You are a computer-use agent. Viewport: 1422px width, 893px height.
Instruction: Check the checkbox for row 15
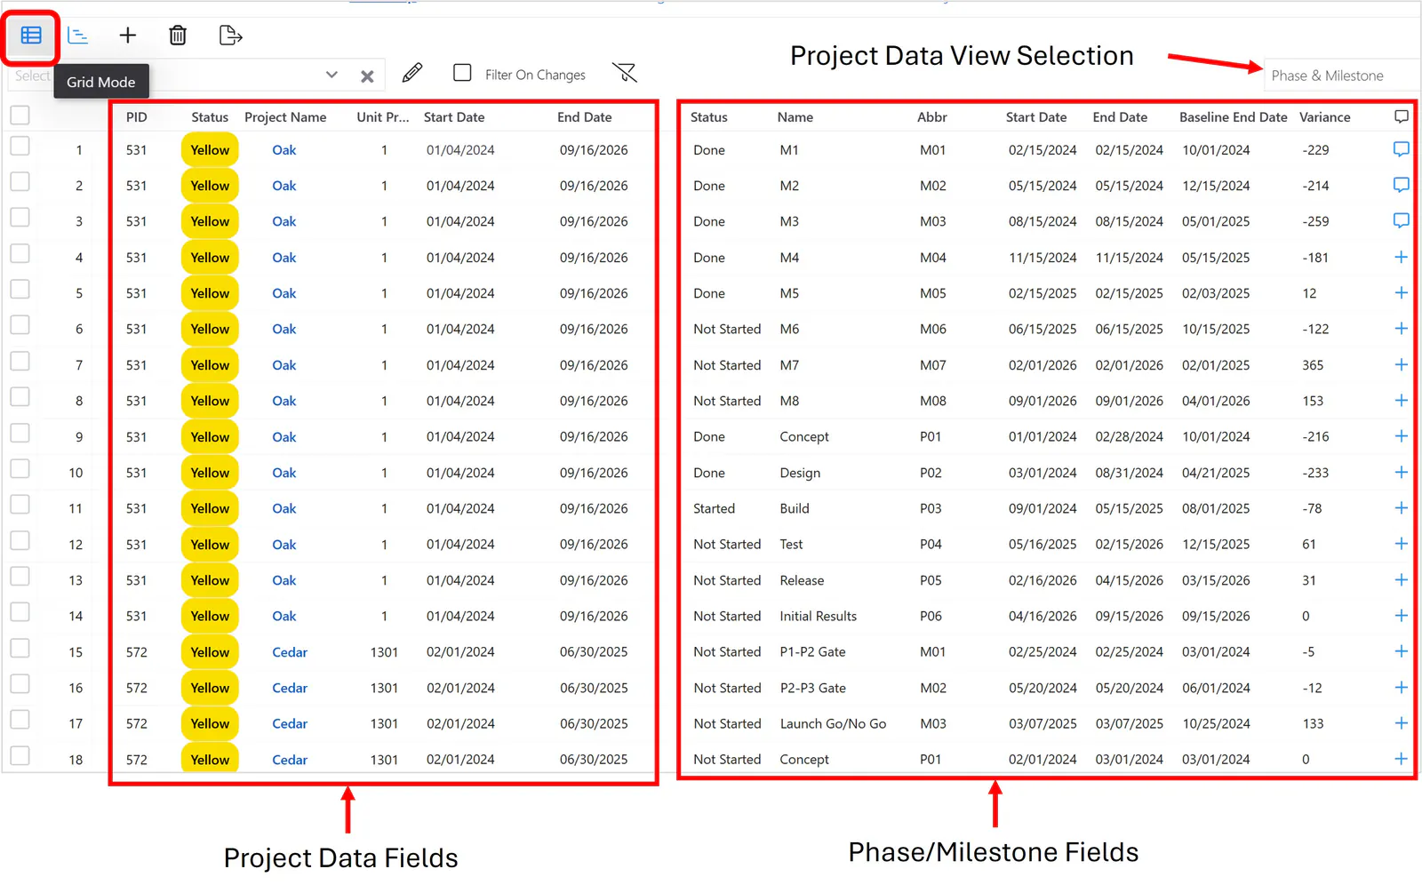20,649
